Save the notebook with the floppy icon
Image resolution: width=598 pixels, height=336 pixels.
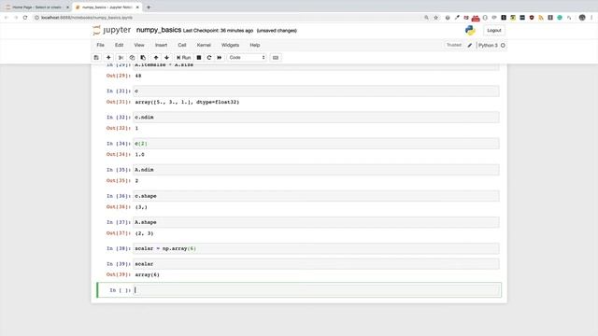(96, 58)
